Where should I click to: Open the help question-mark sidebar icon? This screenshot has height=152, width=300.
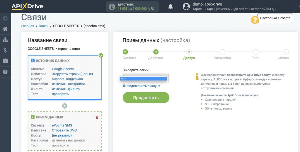pos(5,72)
